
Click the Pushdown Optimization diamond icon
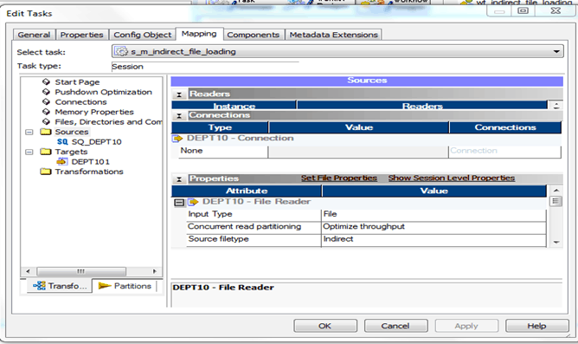[x=46, y=92]
